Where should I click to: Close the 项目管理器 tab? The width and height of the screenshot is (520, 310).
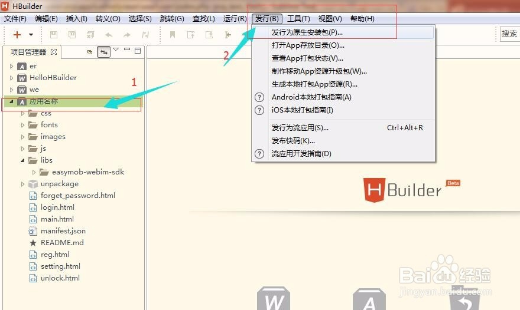pos(54,52)
